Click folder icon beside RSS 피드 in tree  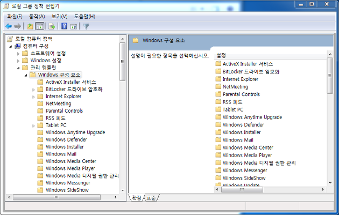tap(40, 118)
